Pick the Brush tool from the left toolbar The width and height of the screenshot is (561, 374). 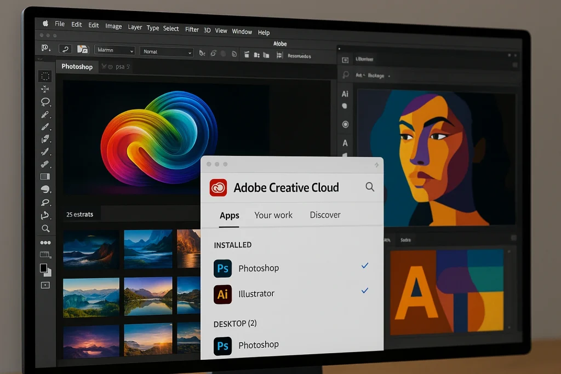[46, 127]
